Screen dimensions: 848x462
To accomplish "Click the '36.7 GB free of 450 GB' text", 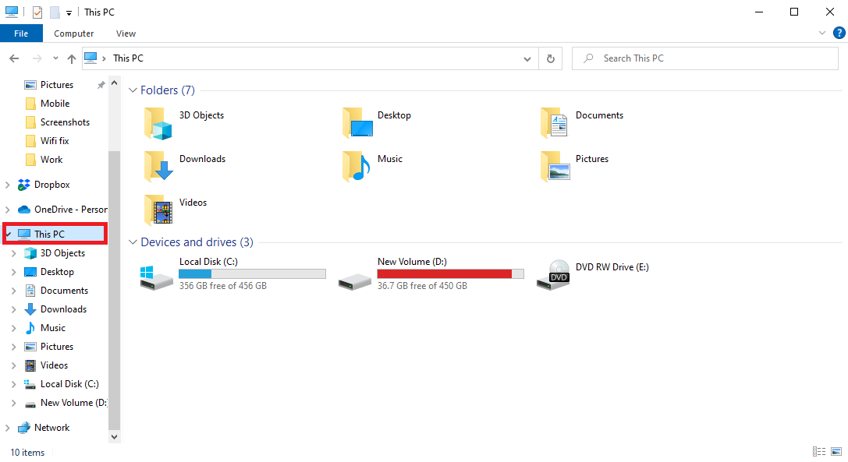I will 422,286.
